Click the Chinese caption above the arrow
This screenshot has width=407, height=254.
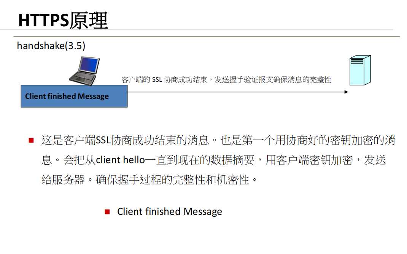[x=226, y=79]
